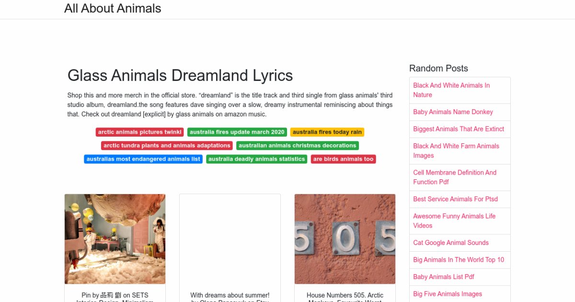The image size is (575, 302).
Task: Click the "australia deadly animals statistics" tag
Action: tap(256, 159)
